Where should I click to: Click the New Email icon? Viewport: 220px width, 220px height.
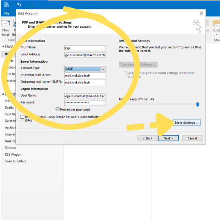[5, 23]
